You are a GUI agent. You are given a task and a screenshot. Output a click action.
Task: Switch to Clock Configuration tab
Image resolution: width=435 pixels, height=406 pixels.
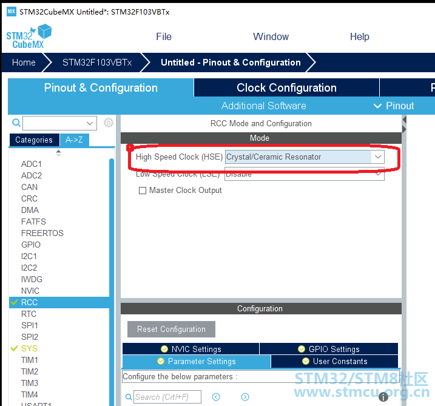pyautogui.click(x=286, y=88)
